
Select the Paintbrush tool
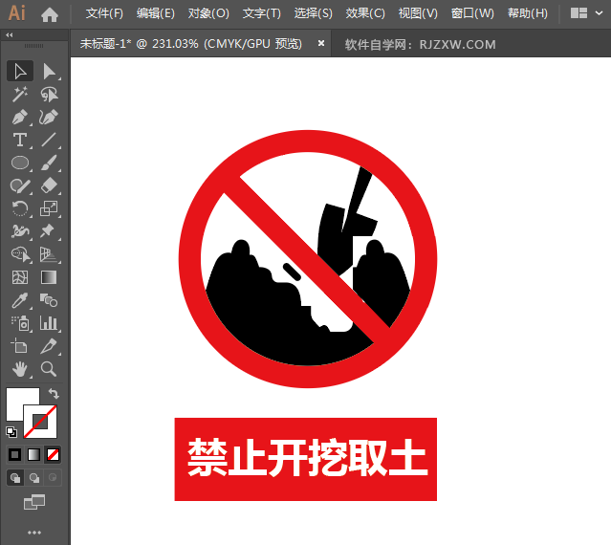(x=49, y=163)
